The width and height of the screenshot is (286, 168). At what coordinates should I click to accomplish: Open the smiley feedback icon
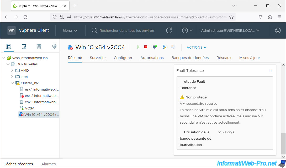278,30
